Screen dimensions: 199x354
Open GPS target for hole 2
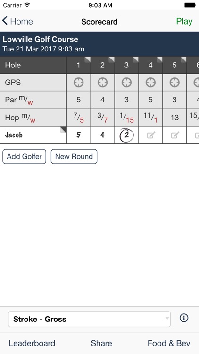click(x=102, y=83)
